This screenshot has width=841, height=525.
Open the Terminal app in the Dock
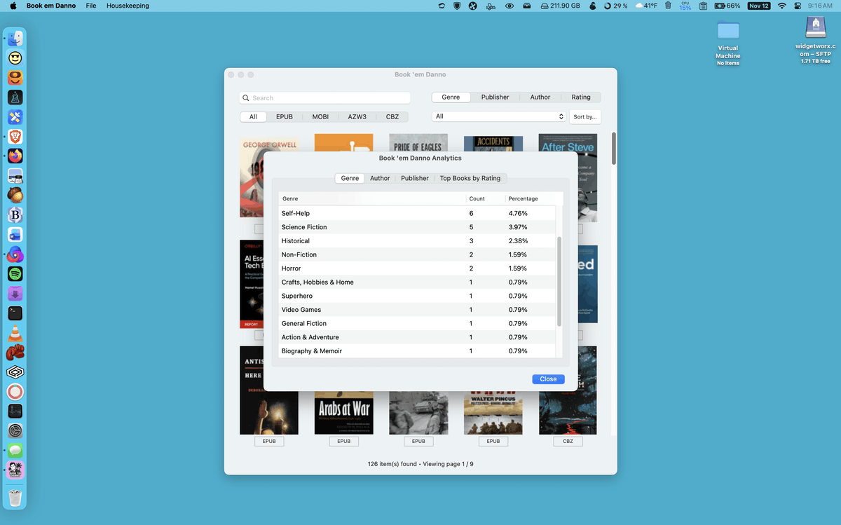pyautogui.click(x=15, y=313)
